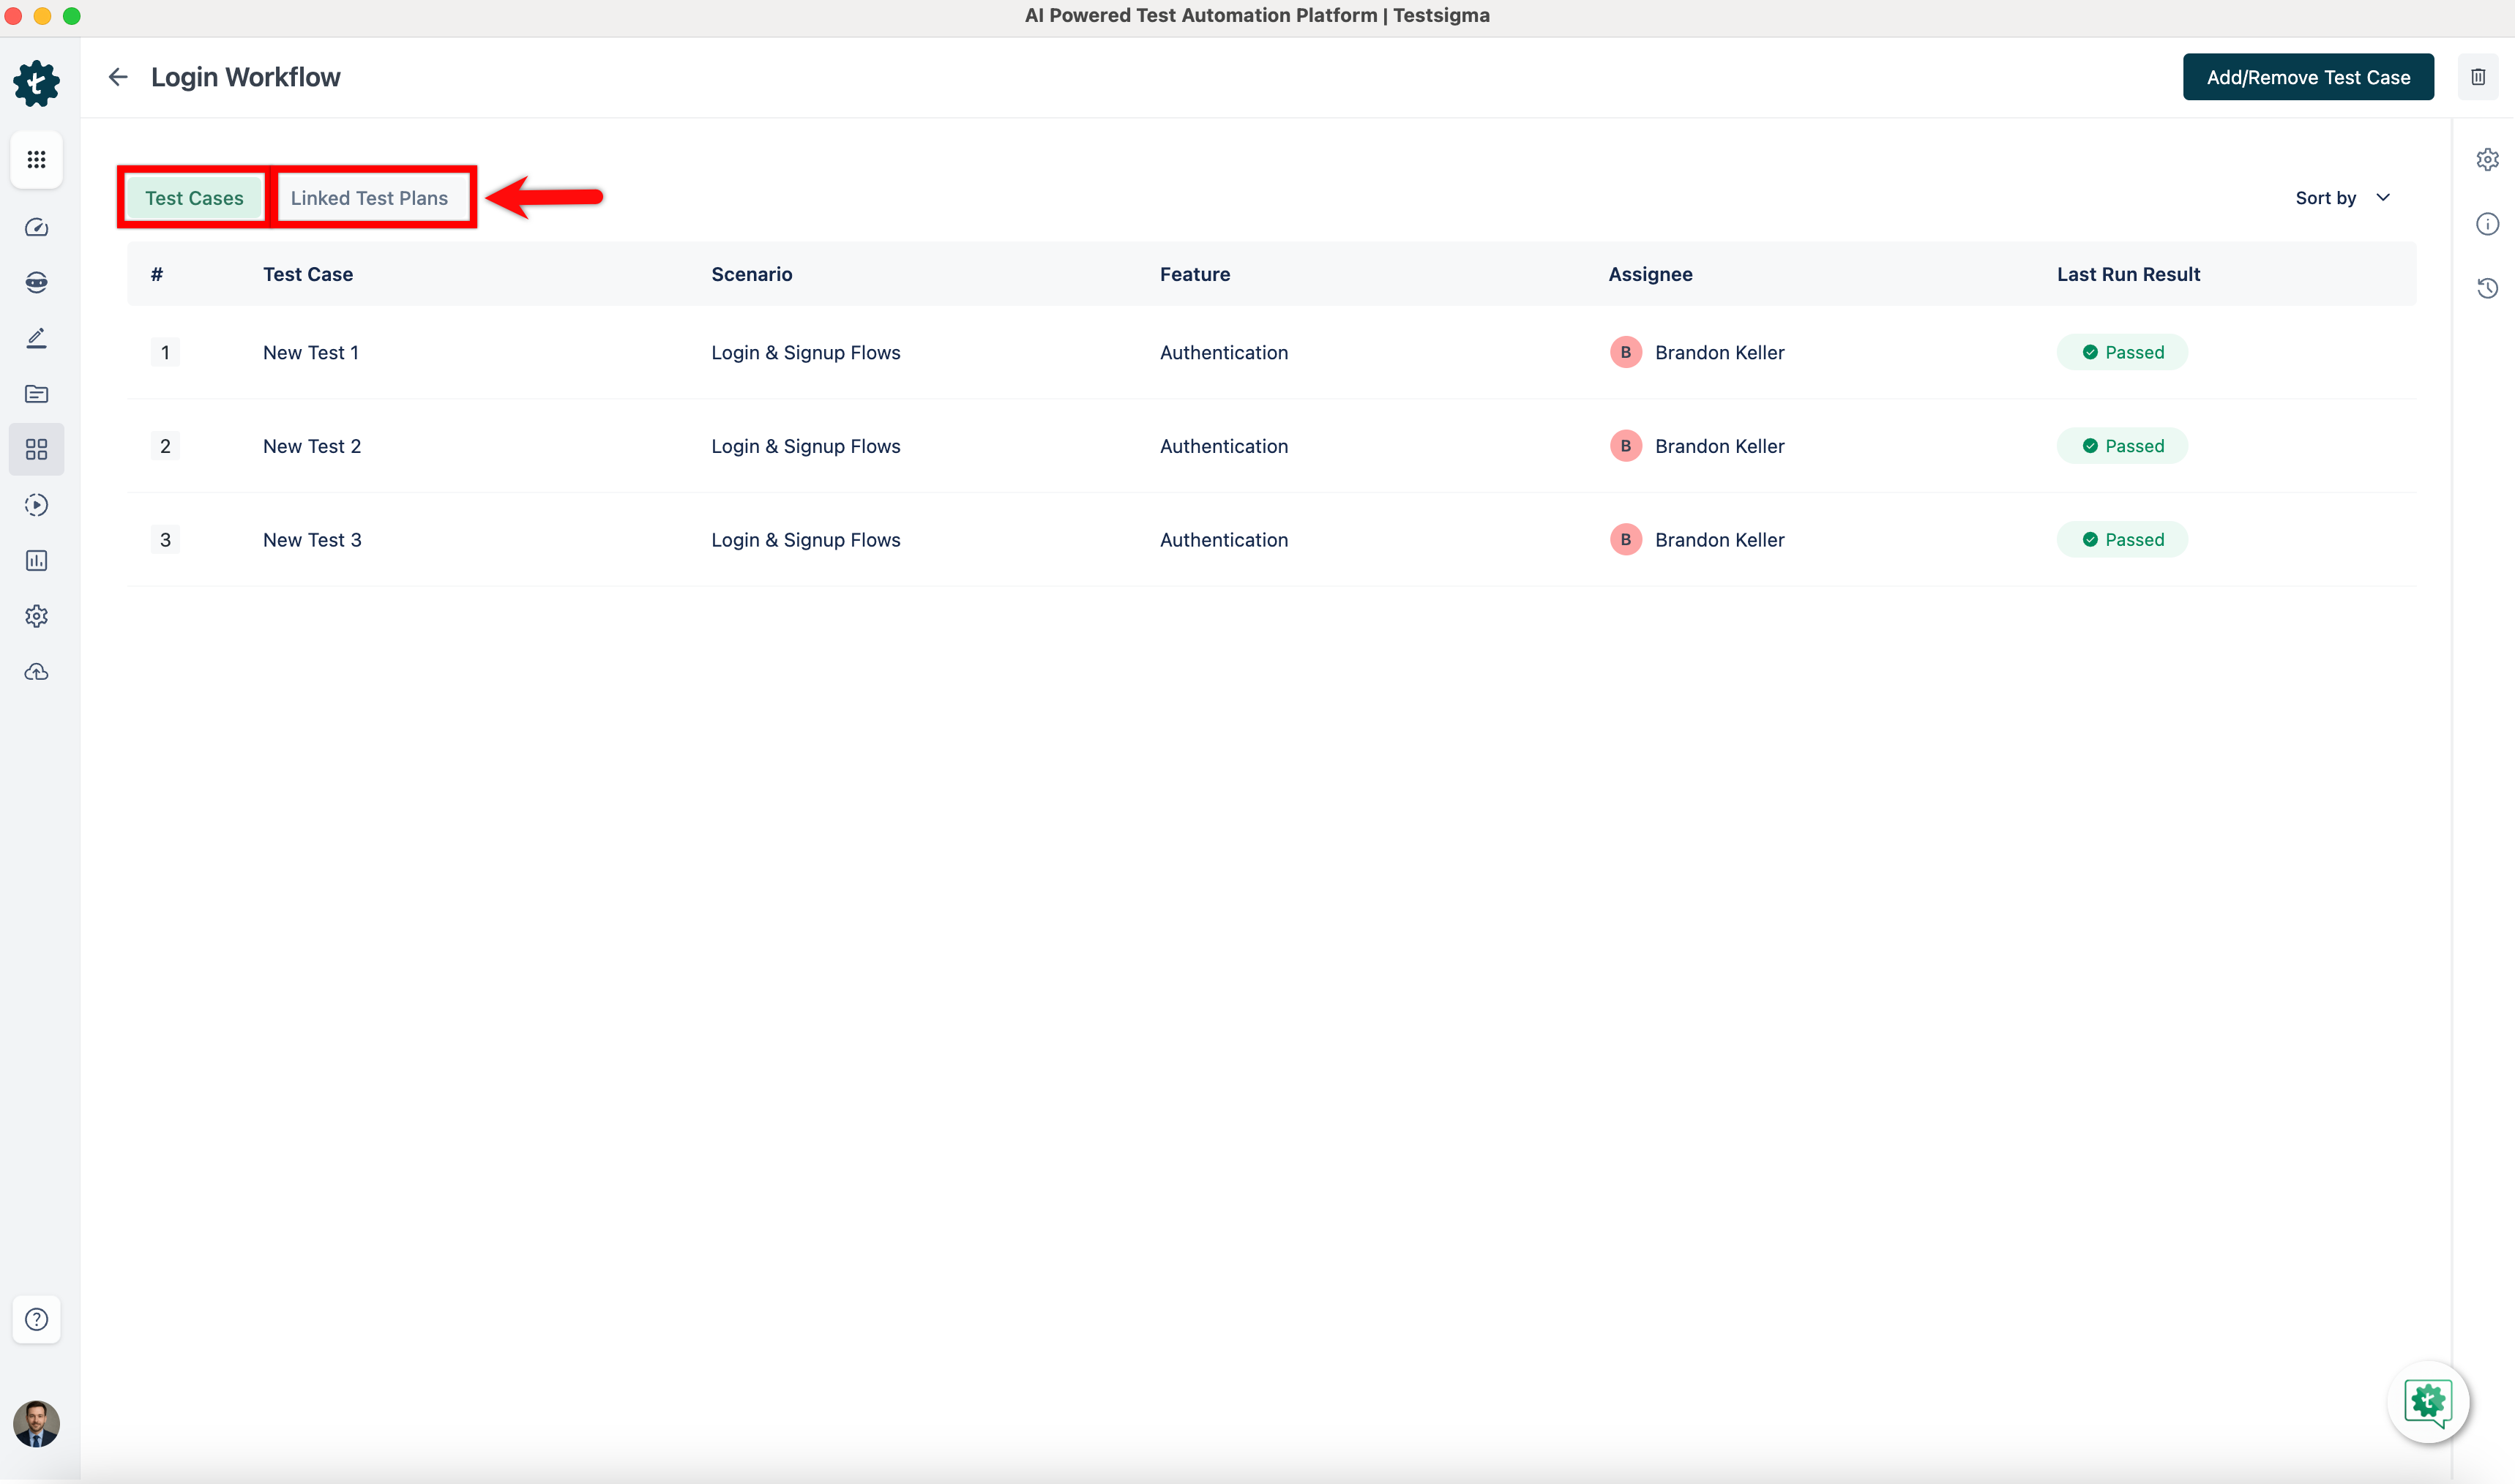The image size is (2515, 1484).
Task: Open the right panel settings gear
Action: tap(2488, 158)
